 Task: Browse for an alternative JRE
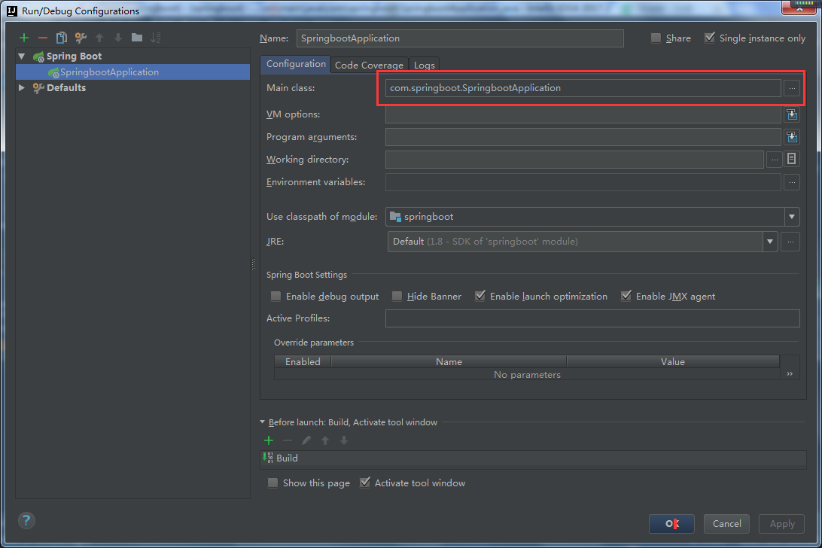(790, 242)
